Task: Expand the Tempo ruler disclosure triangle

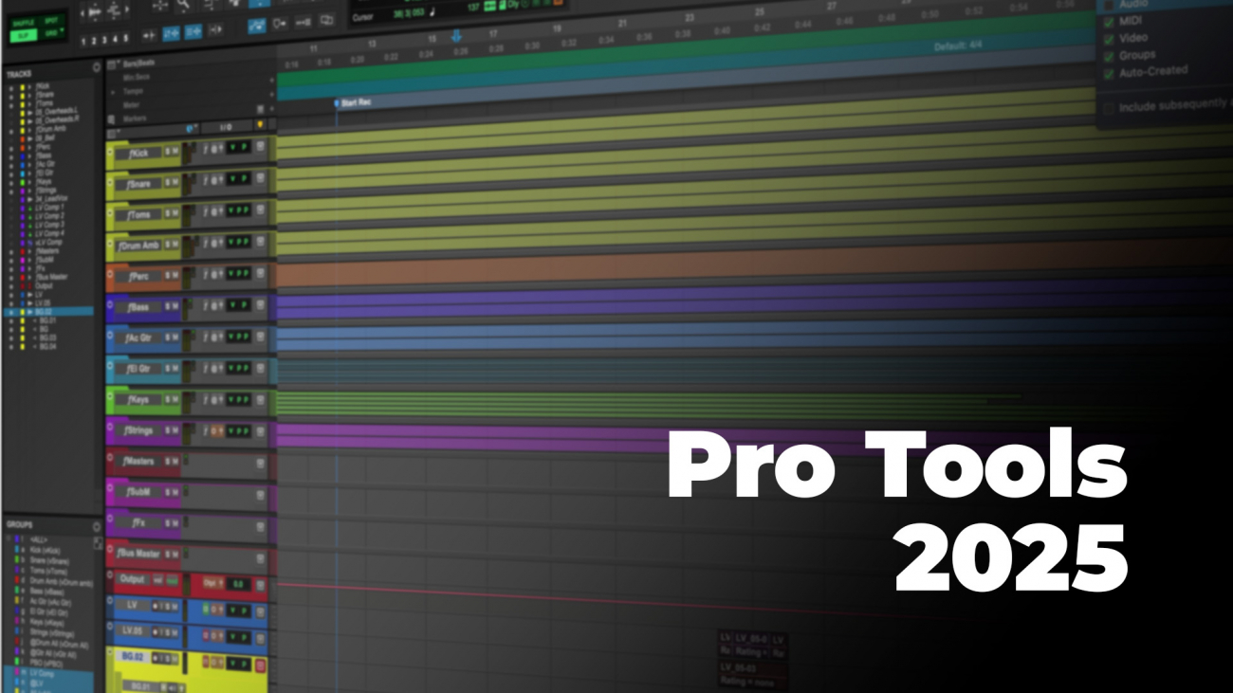Action: [x=113, y=92]
